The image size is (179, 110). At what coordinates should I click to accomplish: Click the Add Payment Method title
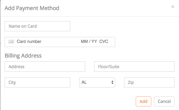[32, 8]
